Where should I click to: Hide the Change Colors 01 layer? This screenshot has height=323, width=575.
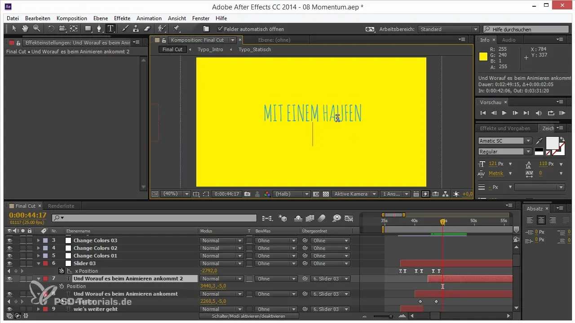tap(9, 256)
